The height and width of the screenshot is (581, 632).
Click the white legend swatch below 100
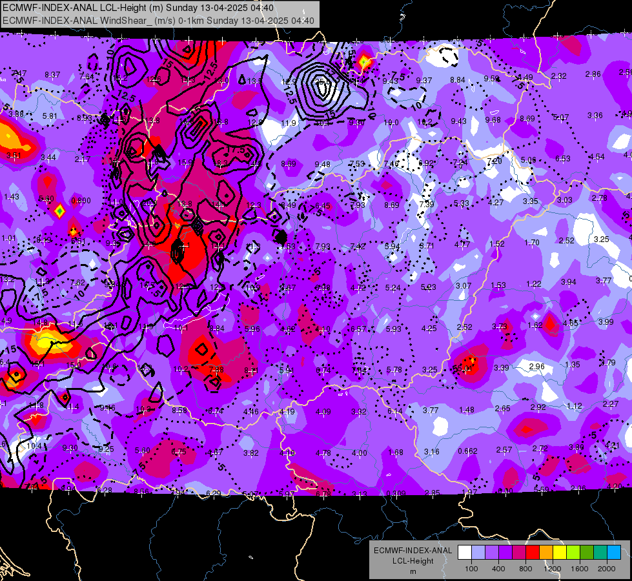[464, 553]
